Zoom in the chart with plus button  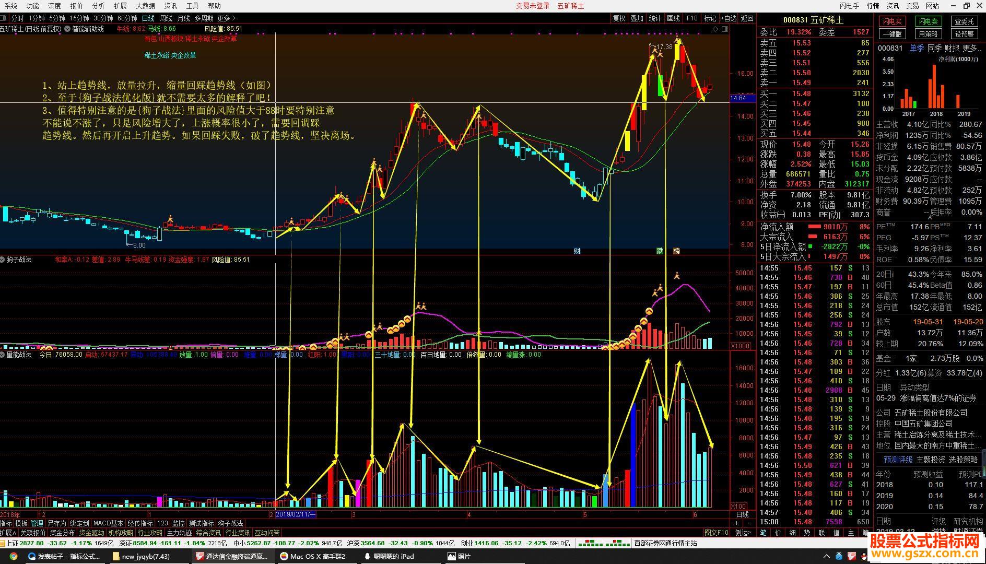737,523
